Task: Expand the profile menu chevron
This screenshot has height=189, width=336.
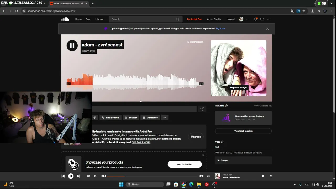Action: click(x=247, y=19)
